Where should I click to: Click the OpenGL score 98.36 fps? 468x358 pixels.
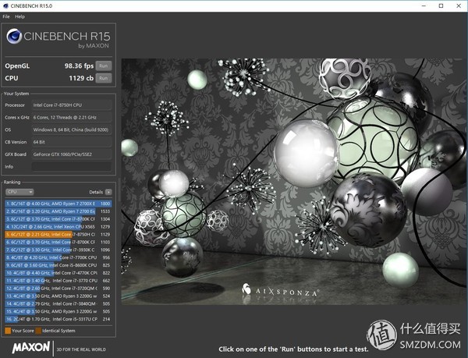pos(79,66)
